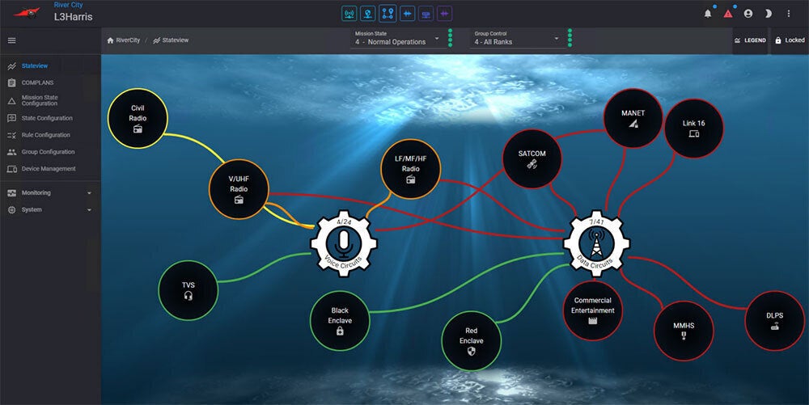Select the SATCOM node
The image size is (809, 405).
[532, 158]
